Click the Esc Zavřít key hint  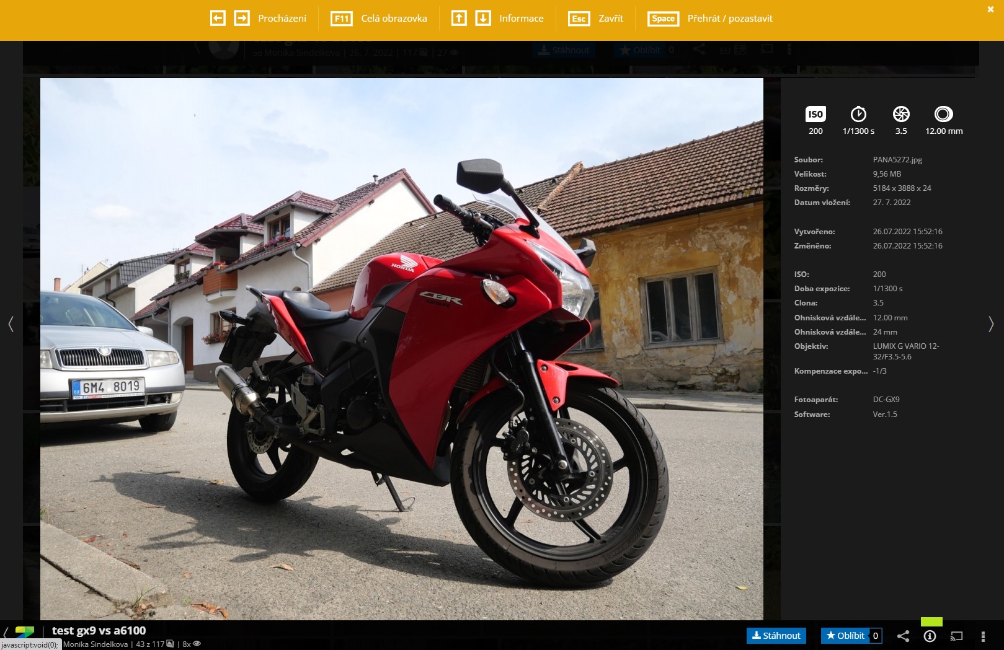tap(579, 19)
